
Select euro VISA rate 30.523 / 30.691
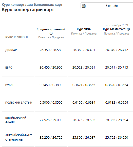coord(84,68)
